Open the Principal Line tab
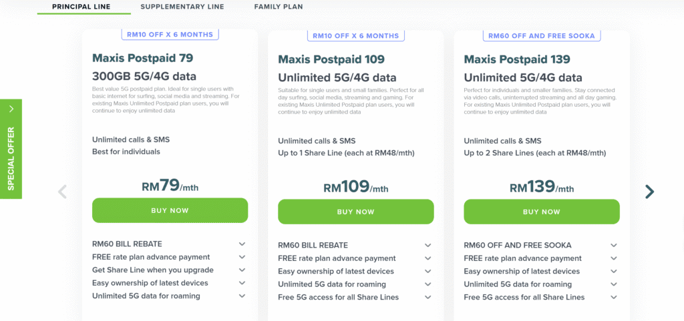This screenshot has height=321, width=684. [81, 7]
